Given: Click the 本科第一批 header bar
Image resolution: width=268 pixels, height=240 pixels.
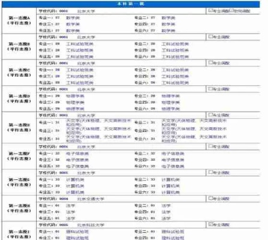Looking at the screenshot, I should pyautogui.click(x=131, y=4).
